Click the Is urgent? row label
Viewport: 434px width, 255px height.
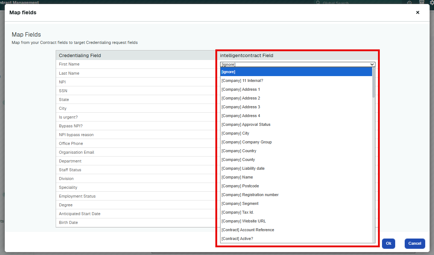68,117
